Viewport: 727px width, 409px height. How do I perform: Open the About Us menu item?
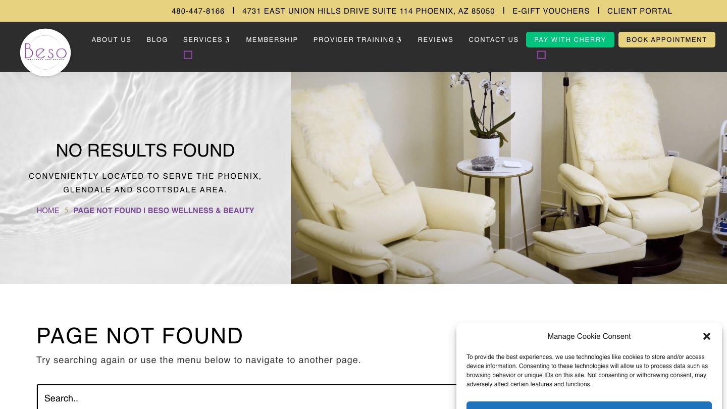coord(112,39)
